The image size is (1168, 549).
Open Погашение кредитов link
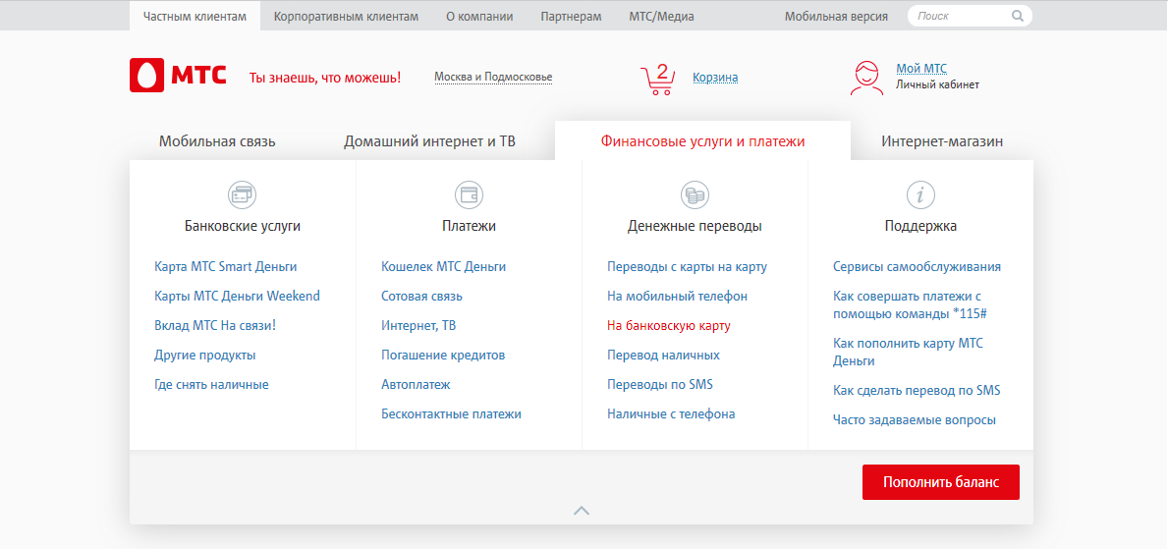(x=443, y=356)
